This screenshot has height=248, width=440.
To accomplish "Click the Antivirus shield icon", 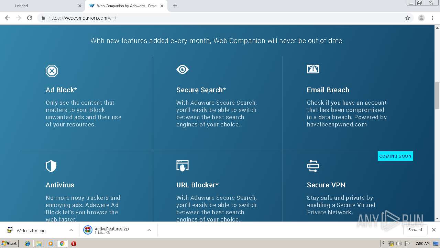I will (x=51, y=166).
